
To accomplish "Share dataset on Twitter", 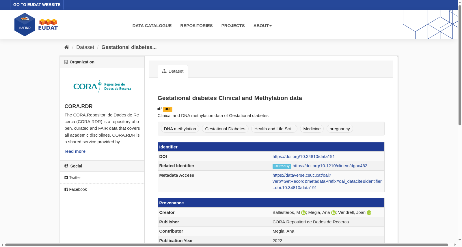I will [73, 178].
